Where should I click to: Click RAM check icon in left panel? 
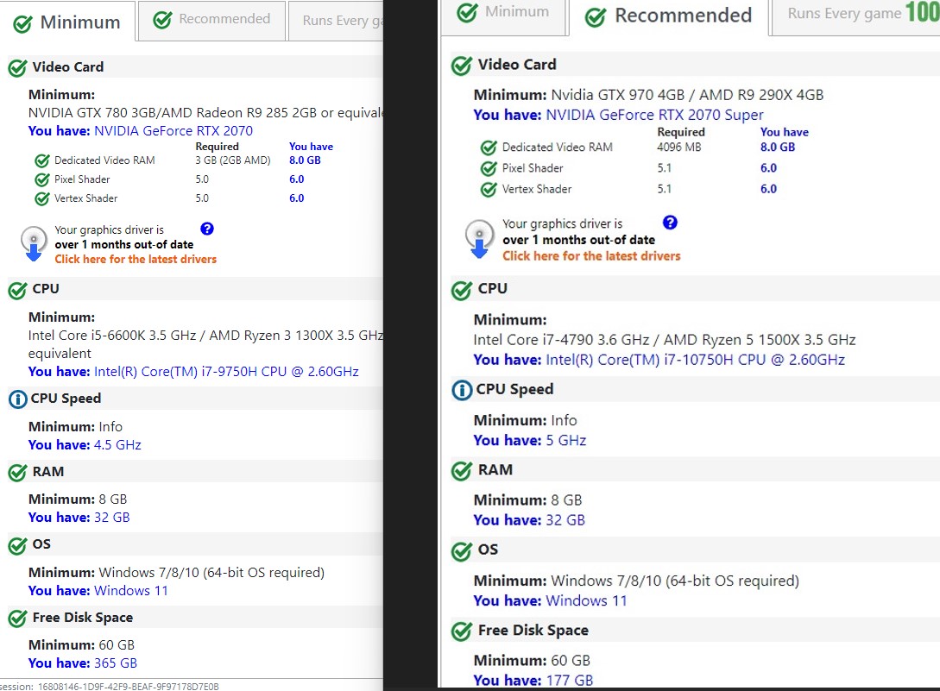pyautogui.click(x=17, y=472)
